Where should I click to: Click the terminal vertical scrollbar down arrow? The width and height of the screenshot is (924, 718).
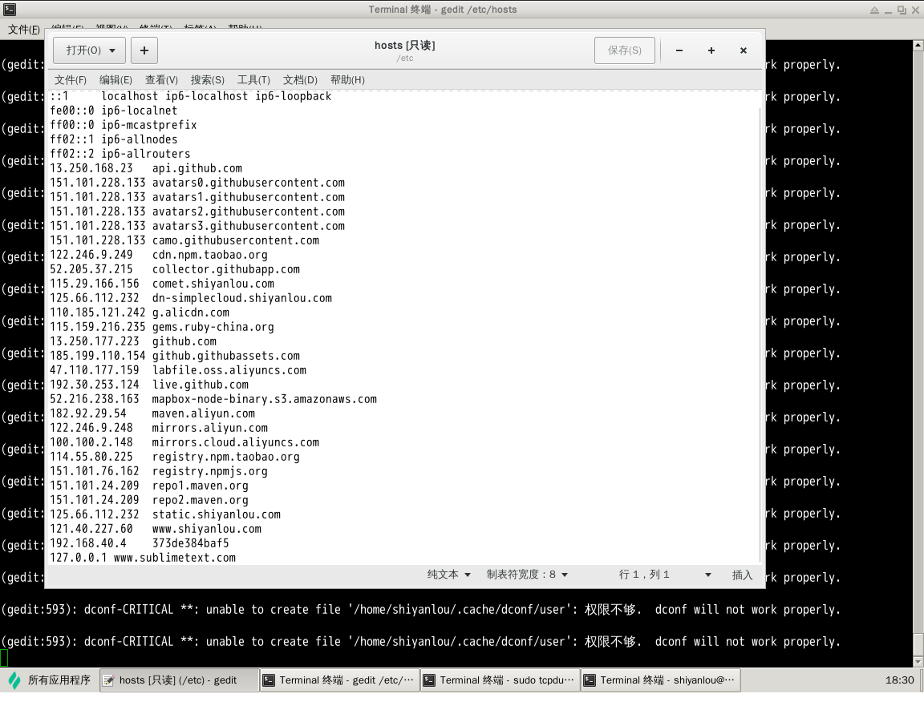tap(918, 662)
